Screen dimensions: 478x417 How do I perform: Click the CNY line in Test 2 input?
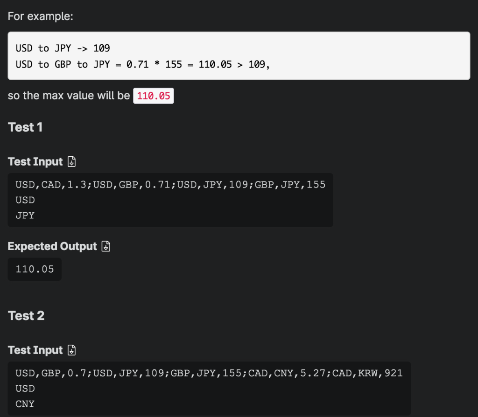pyautogui.click(x=25, y=403)
